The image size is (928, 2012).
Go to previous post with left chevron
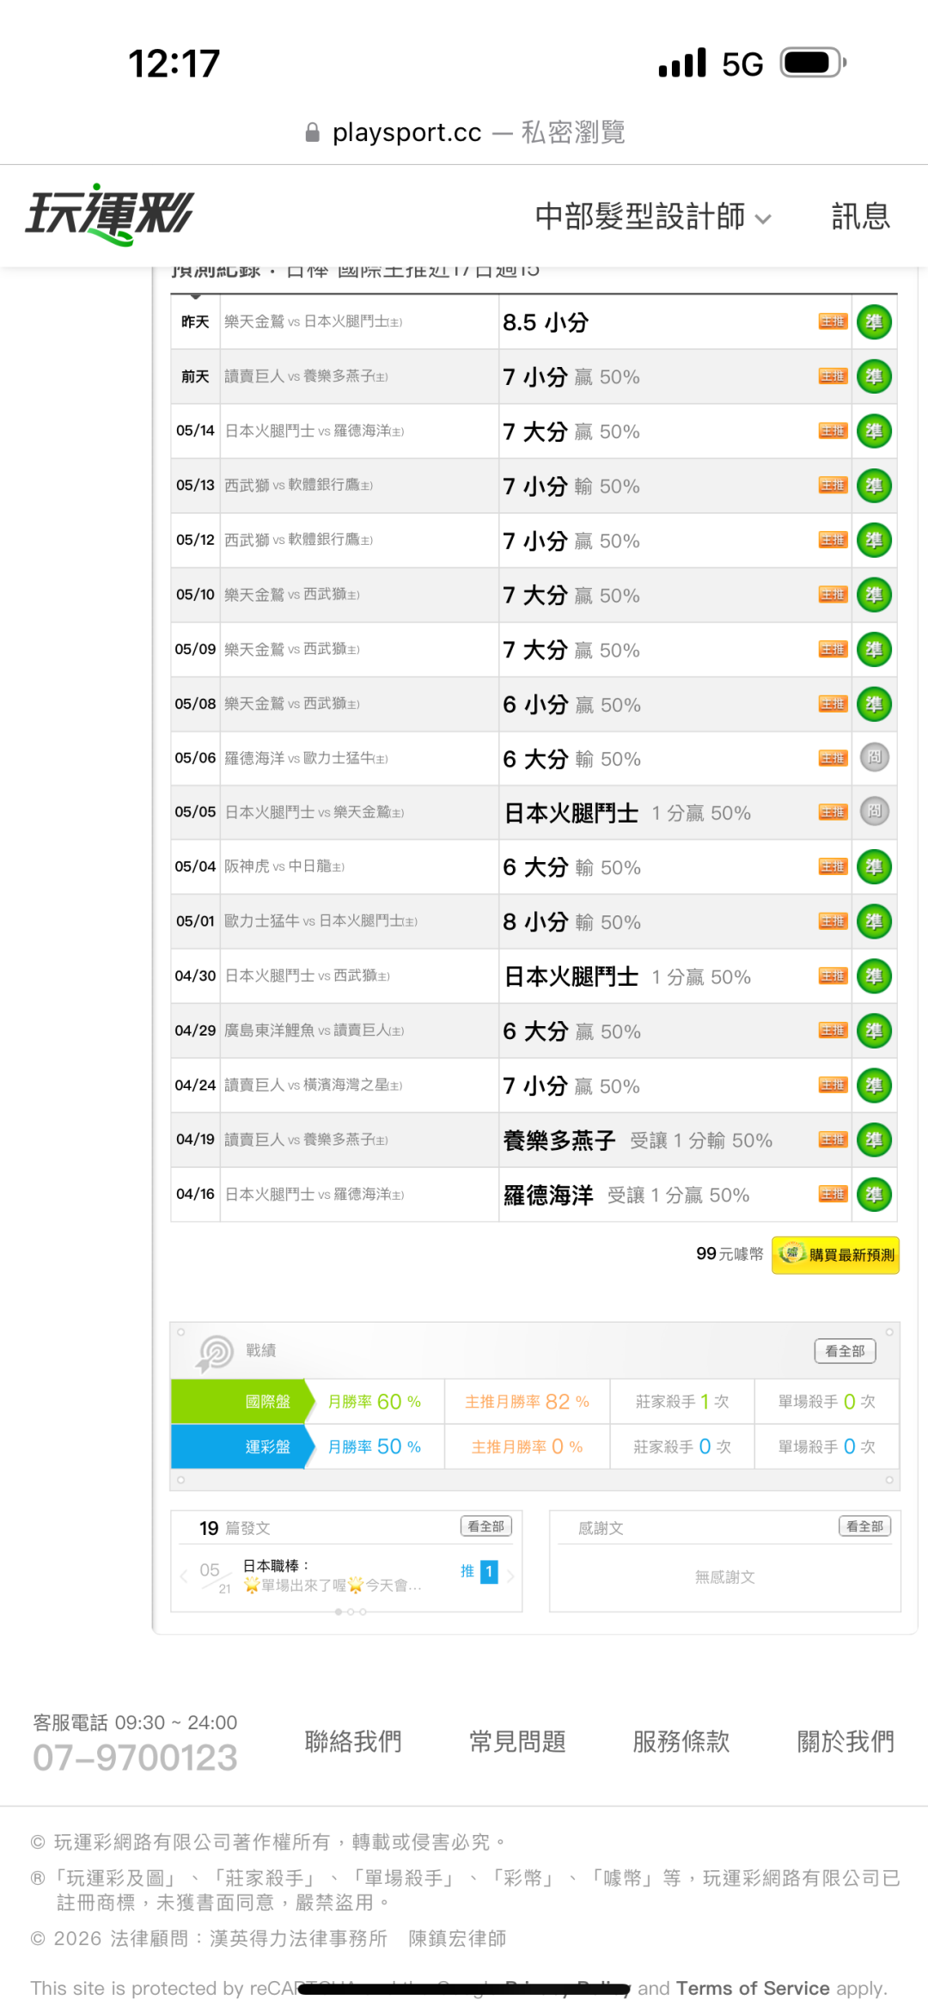pos(184,1576)
